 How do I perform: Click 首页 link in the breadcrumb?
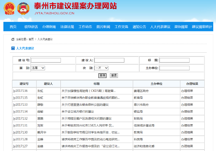point(31,39)
